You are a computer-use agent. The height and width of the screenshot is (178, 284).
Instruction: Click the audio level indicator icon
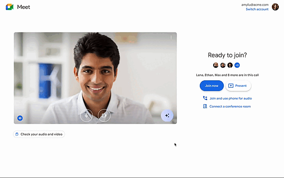pyautogui.click(x=20, y=118)
